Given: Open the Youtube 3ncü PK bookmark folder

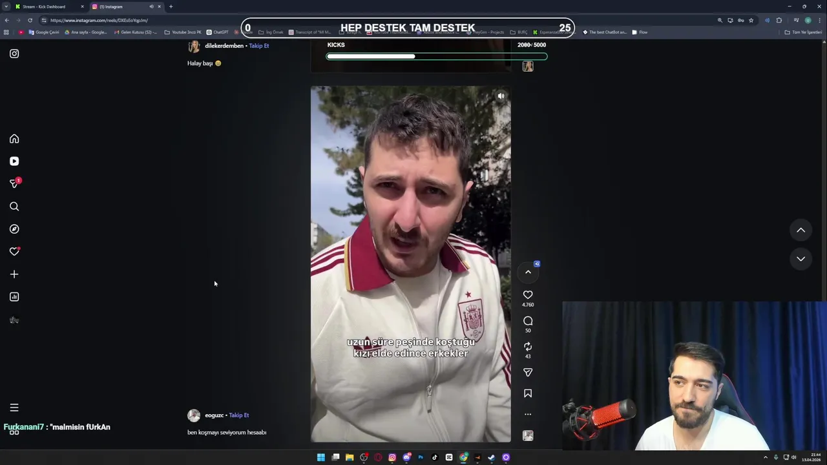Looking at the screenshot, I should 183,32.
